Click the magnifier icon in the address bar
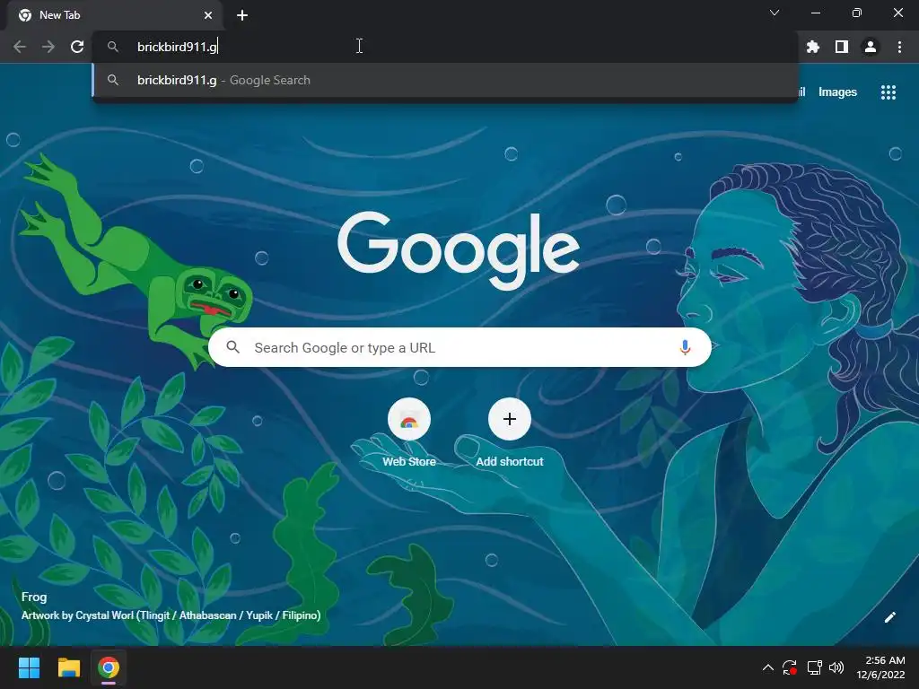Screen dimensions: 919x689 (x=113, y=47)
